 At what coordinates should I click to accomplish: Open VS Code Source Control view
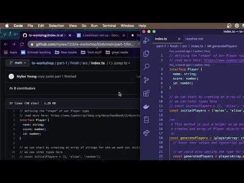tap(146, 80)
